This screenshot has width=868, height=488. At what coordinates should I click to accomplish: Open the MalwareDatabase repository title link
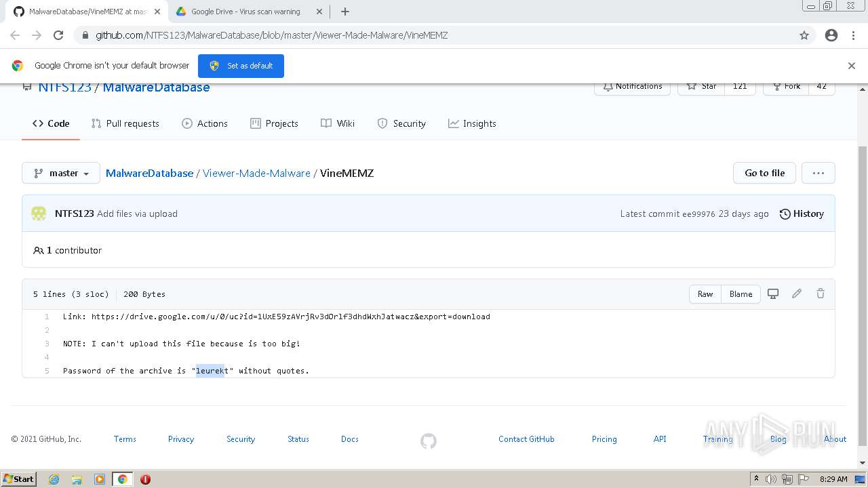pos(156,87)
